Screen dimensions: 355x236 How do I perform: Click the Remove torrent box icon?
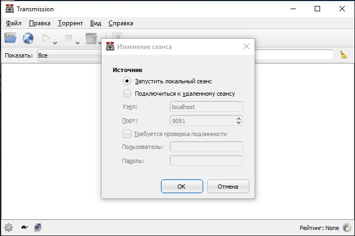(x=91, y=38)
